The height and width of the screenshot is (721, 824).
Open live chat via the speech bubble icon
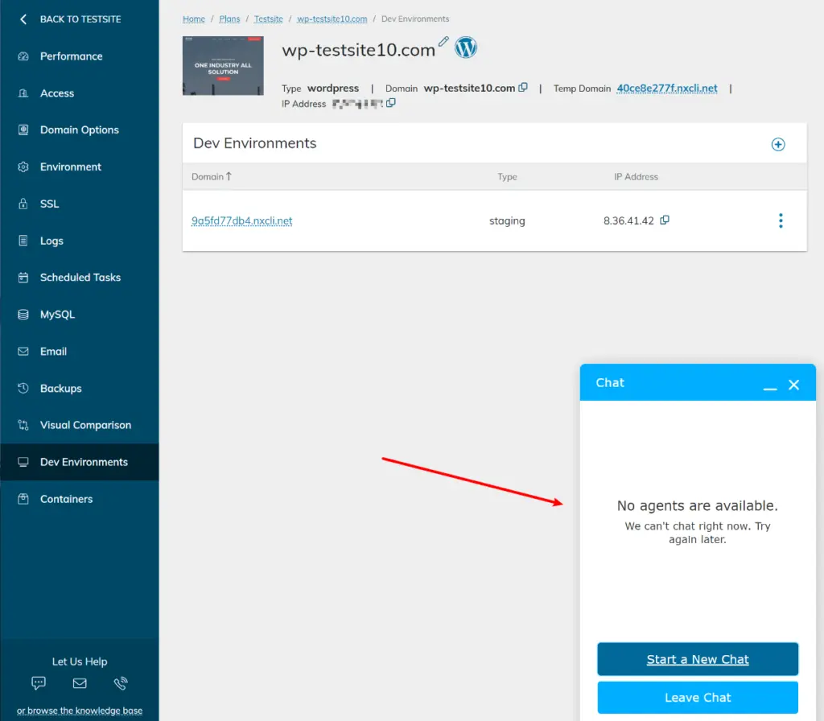point(38,683)
